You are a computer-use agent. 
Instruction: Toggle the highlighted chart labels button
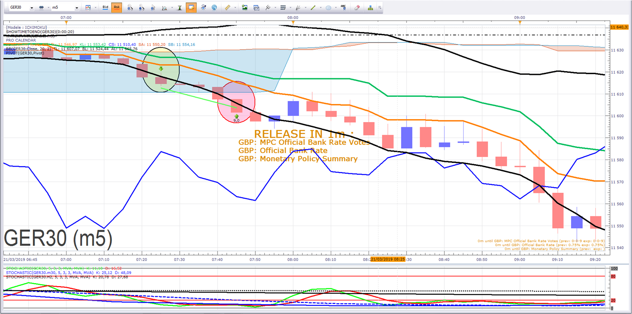[191, 8]
